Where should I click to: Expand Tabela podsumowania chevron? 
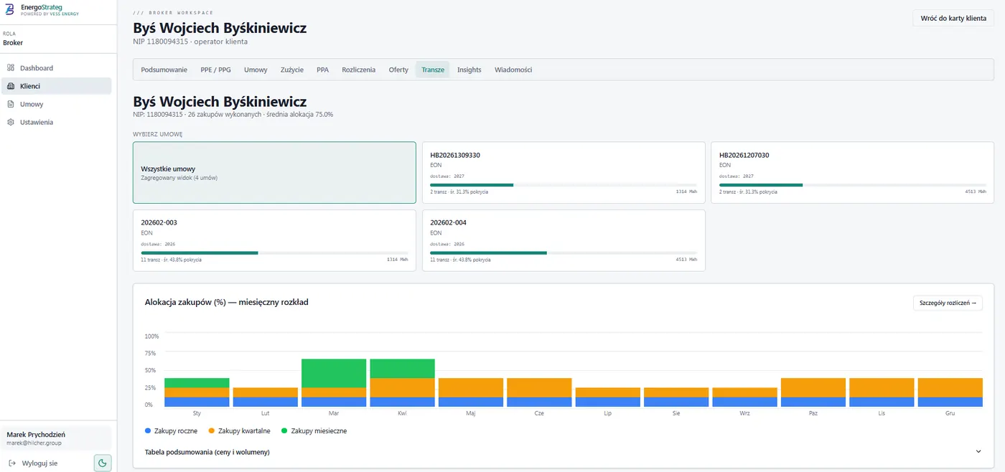coord(978,452)
